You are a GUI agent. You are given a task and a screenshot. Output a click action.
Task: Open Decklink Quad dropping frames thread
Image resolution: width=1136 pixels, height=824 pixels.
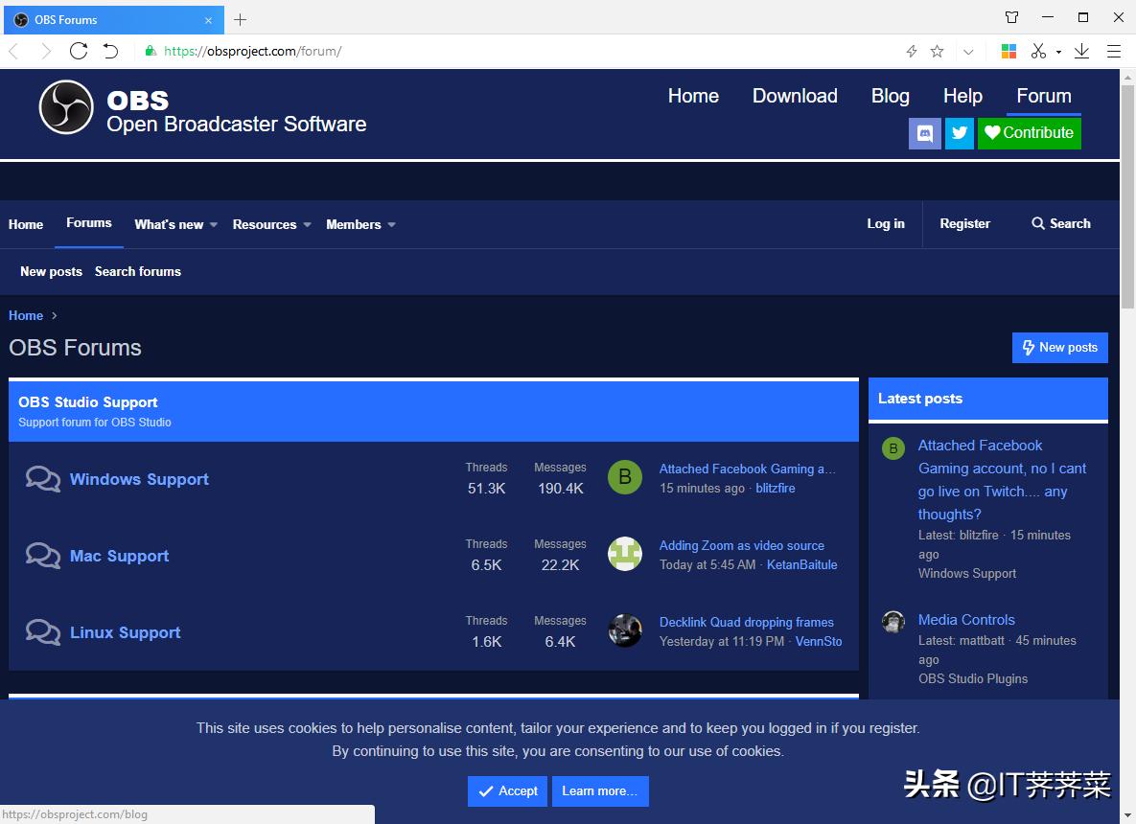pyautogui.click(x=746, y=622)
